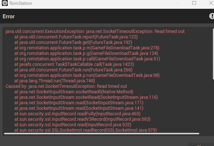This screenshot has height=146, width=214.
Task: Click the exclamation warning icon beside Error header
Action: [211, 16]
